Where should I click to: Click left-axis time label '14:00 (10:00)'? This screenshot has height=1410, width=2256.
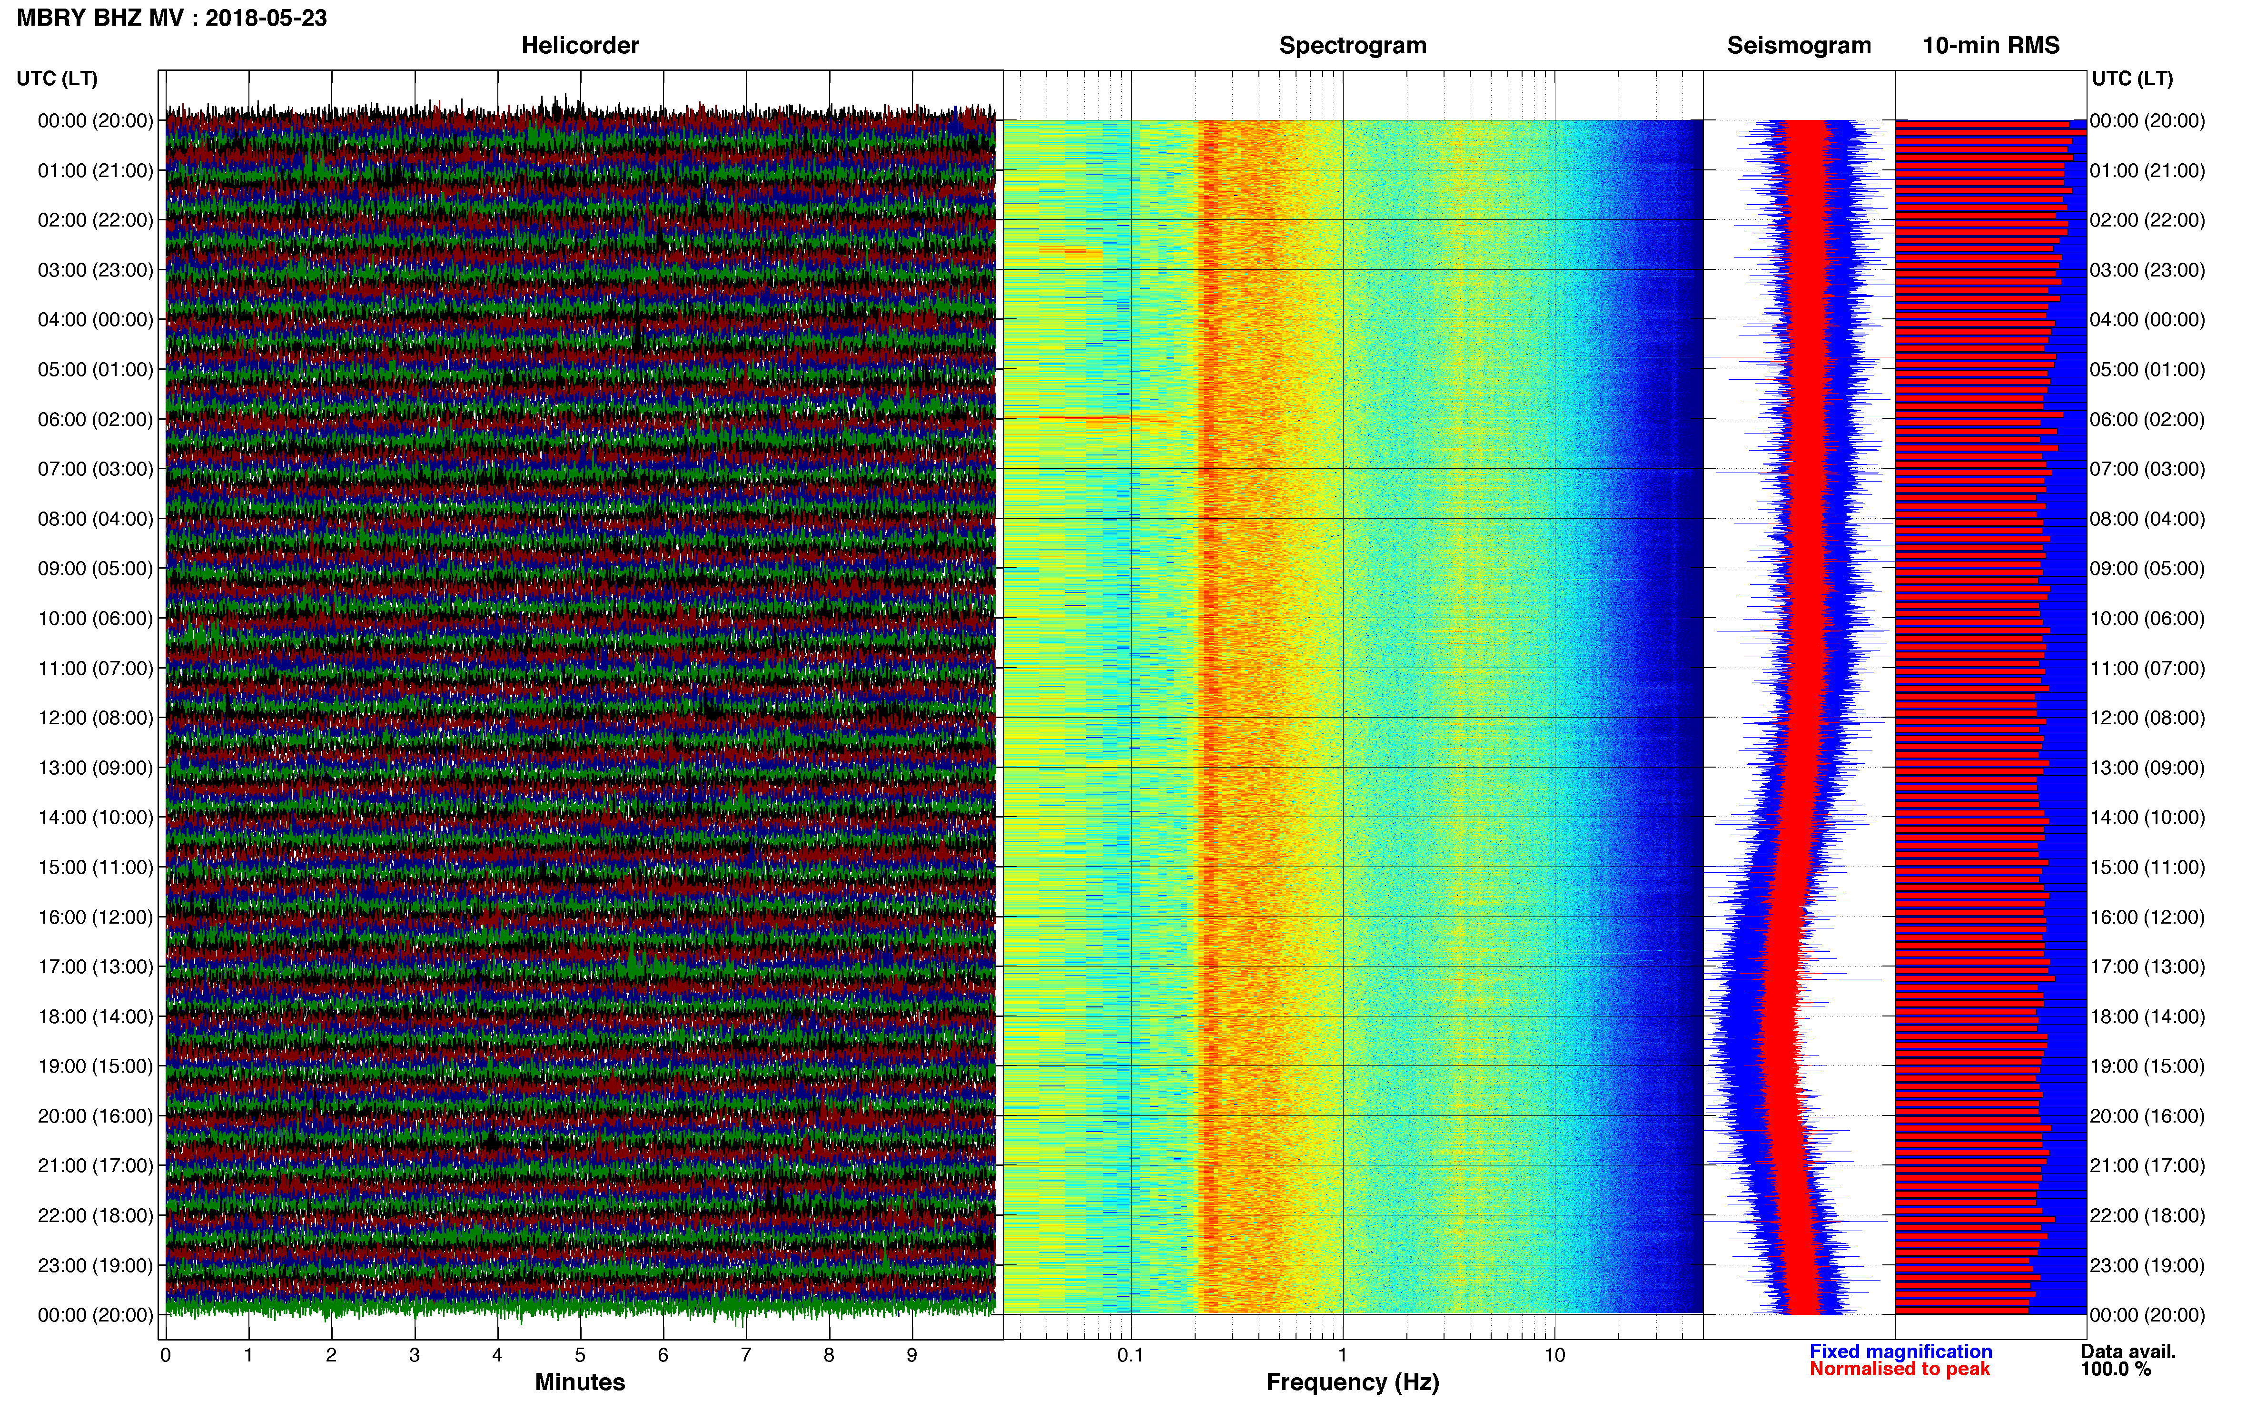(95, 818)
